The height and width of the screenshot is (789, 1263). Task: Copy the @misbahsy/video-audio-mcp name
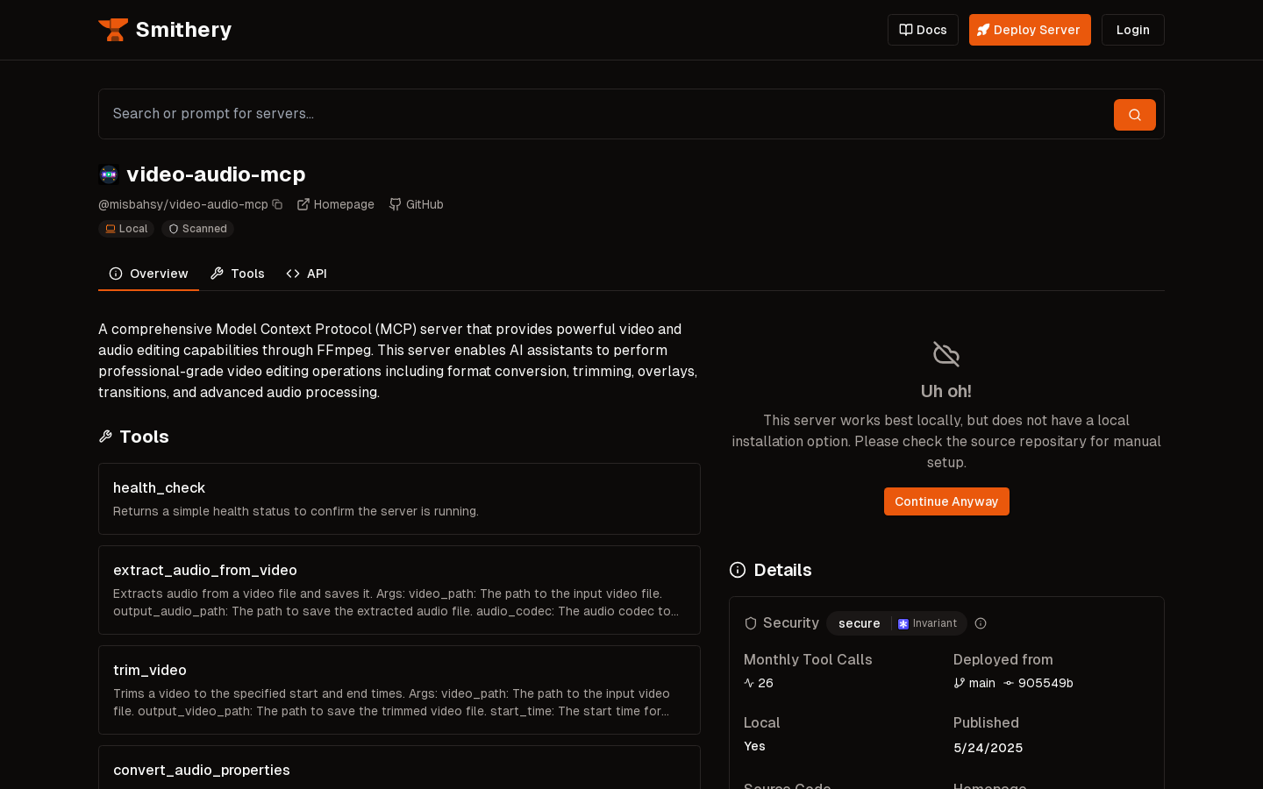(x=277, y=204)
